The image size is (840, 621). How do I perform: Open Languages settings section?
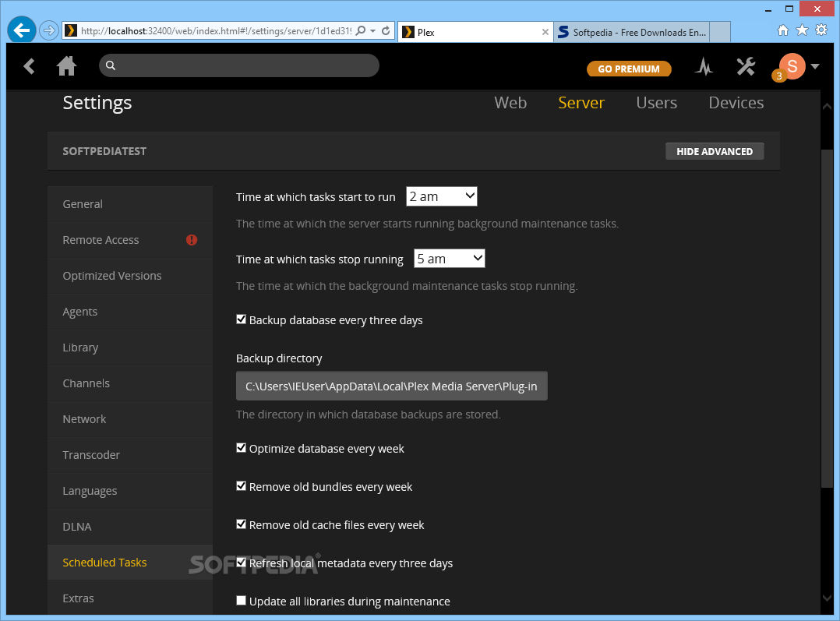(130, 491)
